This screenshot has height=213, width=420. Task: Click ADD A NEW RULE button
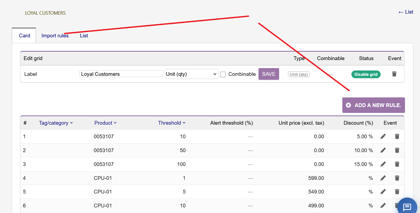pyautogui.click(x=374, y=105)
